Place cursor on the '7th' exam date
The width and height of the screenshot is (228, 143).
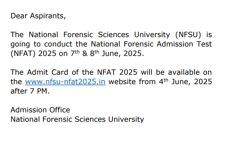coord(75,53)
